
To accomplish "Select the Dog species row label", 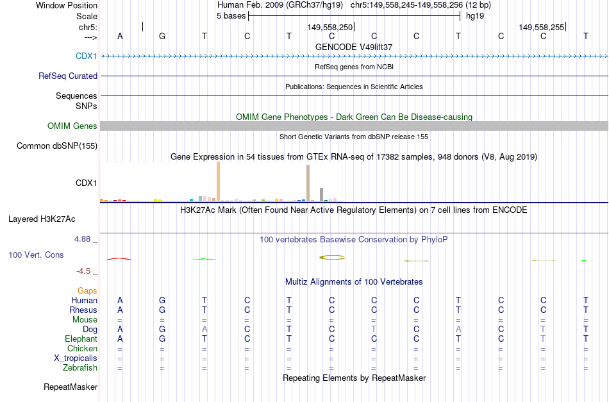I will (90, 330).
